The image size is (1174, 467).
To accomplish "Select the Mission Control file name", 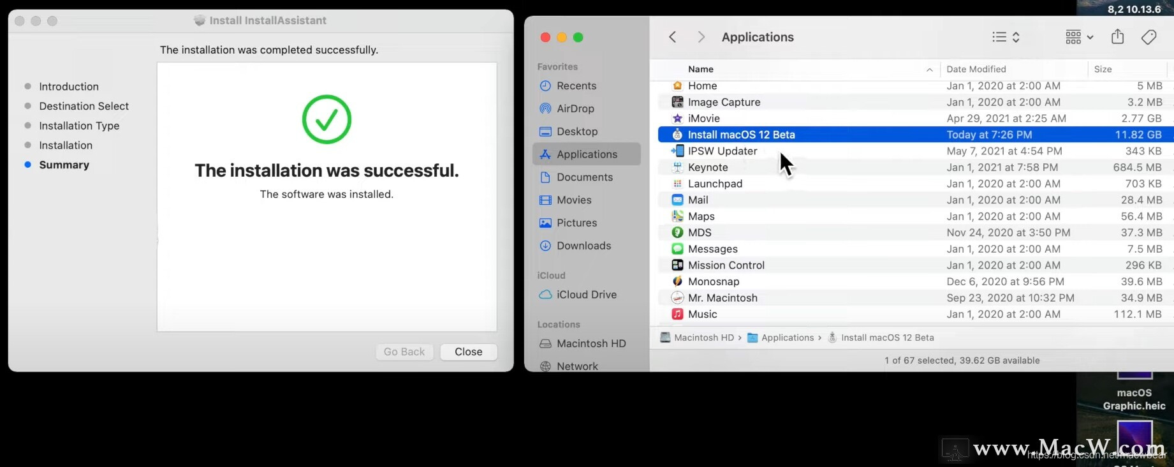I will pos(726,265).
